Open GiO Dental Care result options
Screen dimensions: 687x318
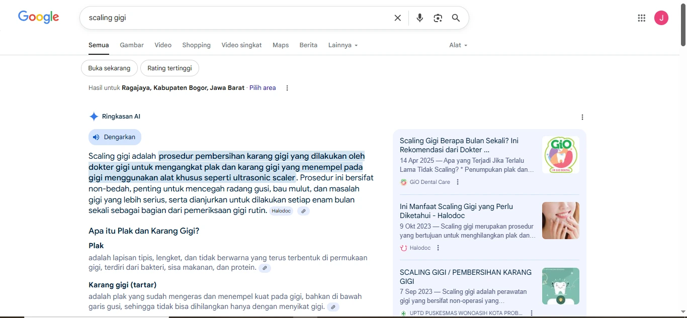click(458, 182)
